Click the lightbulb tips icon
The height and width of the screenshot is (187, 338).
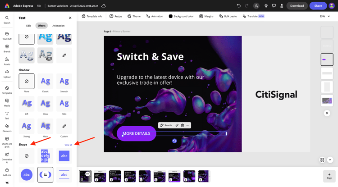point(266,6)
